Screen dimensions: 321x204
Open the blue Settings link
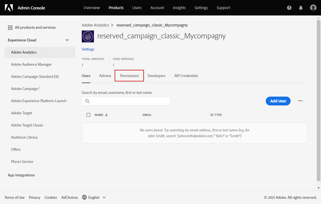coord(88,49)
